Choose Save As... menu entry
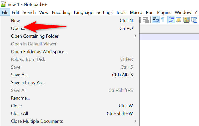This screenshot has width=199, height=126. pos(20,75)
